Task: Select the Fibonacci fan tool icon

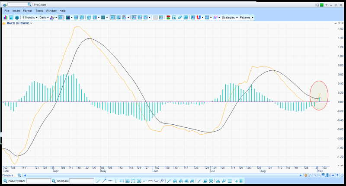Action: point(224,181)
